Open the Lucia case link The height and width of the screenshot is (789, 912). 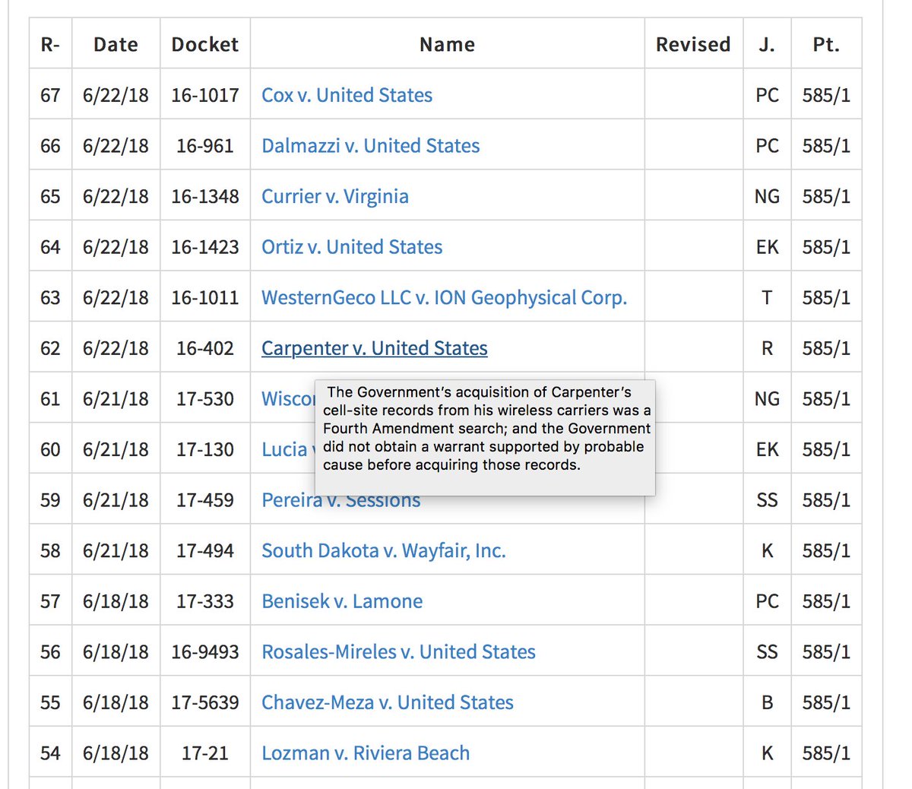pyautogui.click(x=288, y=450)
